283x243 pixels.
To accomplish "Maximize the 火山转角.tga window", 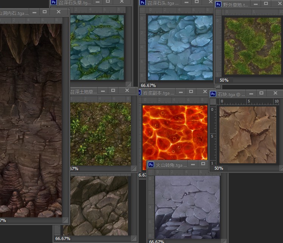I will [x=203, y=164].
